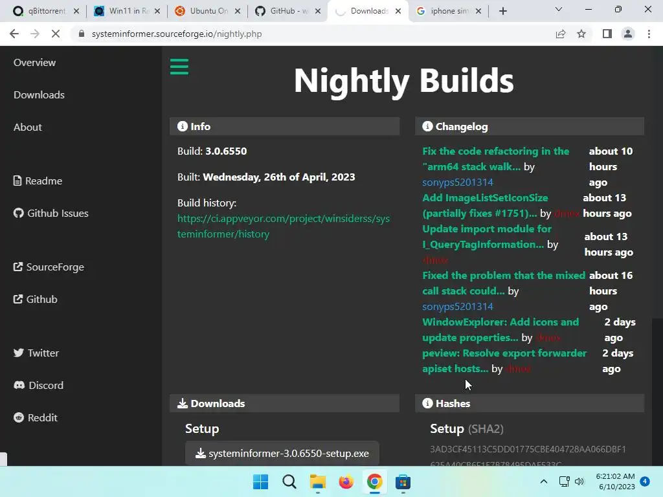Open sonyps5201314 author link under mixed call stack
The width and height of the screenshot is (663, 497).
point(458,306)
